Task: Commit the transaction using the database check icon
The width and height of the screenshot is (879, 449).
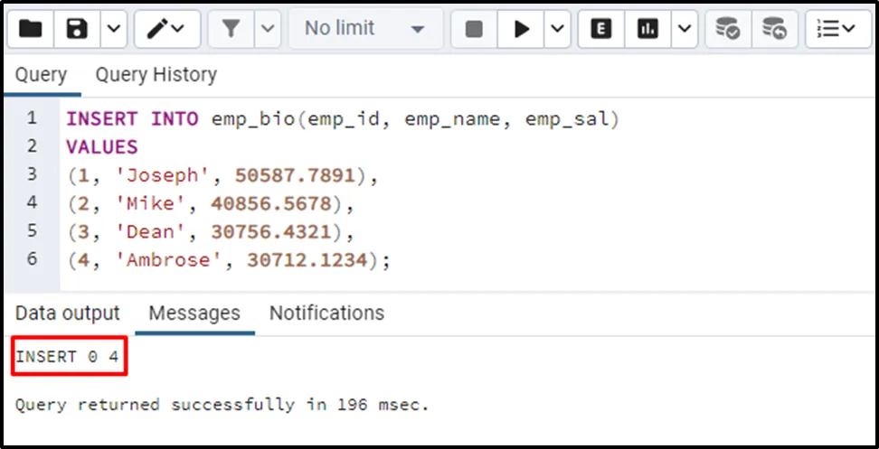Action: point(728,29)
